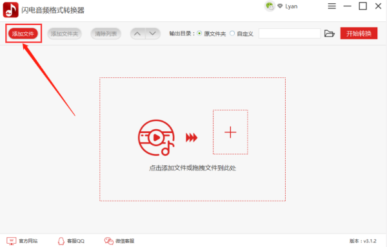Screen dimensions: 387x247
Task: Move item down with down chevron
Action: click(153, 33)
